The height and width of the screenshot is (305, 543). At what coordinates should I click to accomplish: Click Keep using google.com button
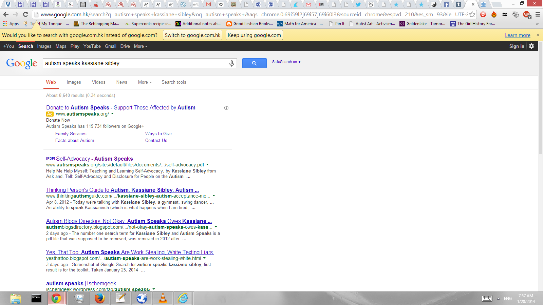pos(254,35)
